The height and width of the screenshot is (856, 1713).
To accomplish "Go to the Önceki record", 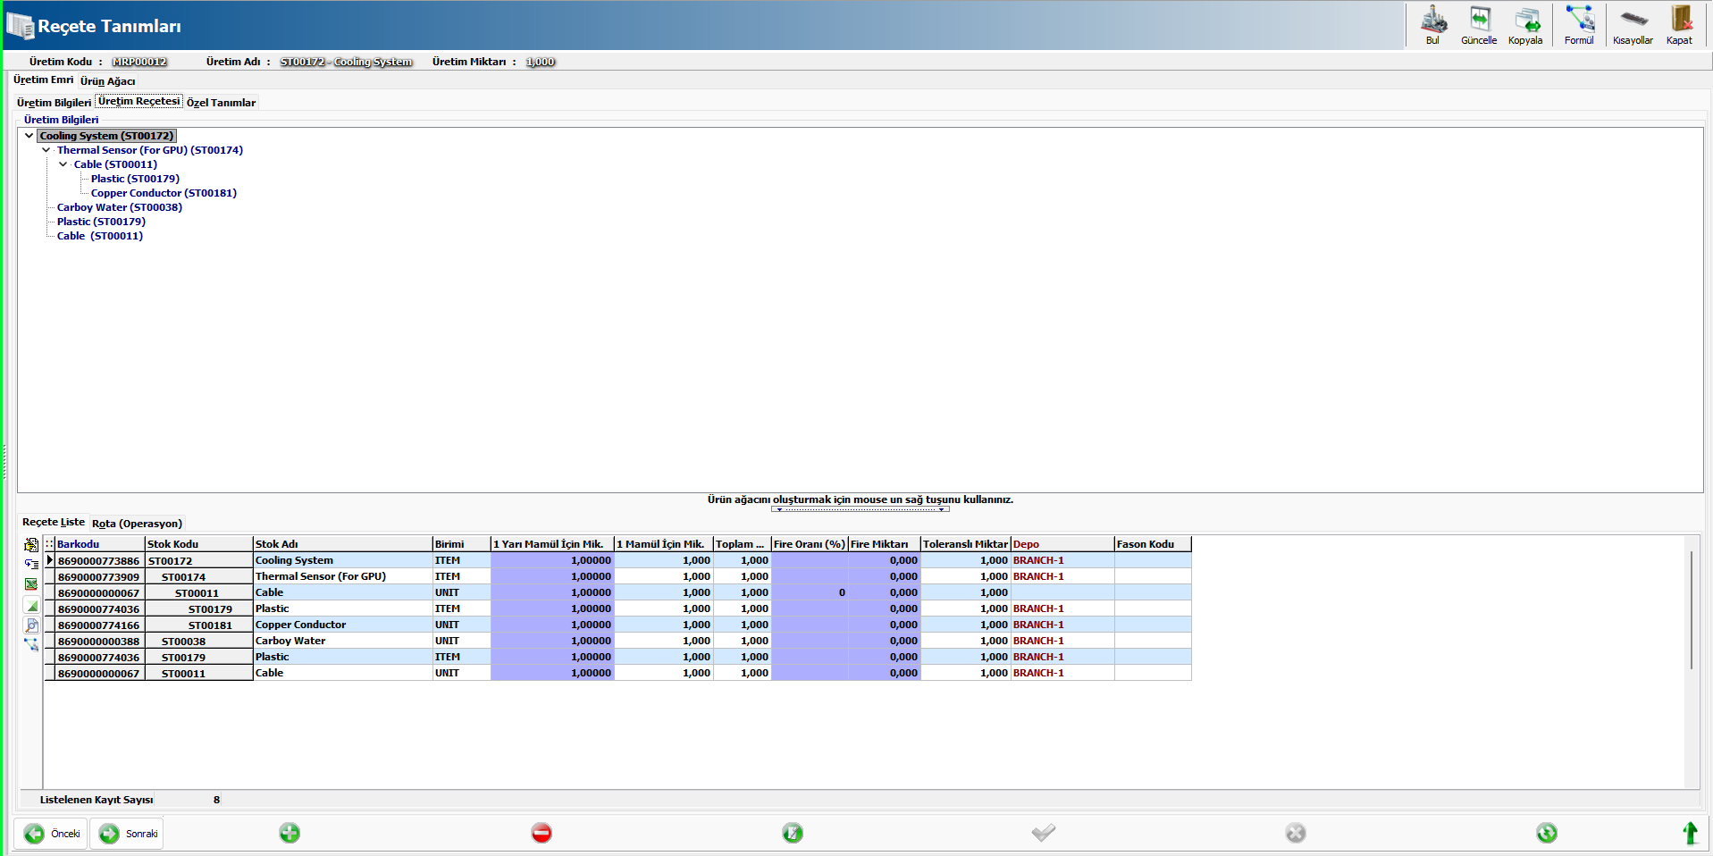I will pyautogui.click(x=52, y=834).
